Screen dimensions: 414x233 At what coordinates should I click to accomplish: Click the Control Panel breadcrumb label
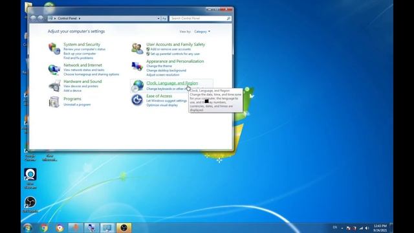pyautogui.click(x=67, y=18)
